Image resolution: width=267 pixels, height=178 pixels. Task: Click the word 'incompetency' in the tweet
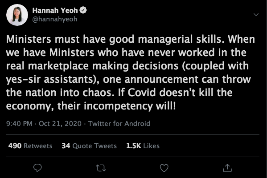(x=119, y=106)
